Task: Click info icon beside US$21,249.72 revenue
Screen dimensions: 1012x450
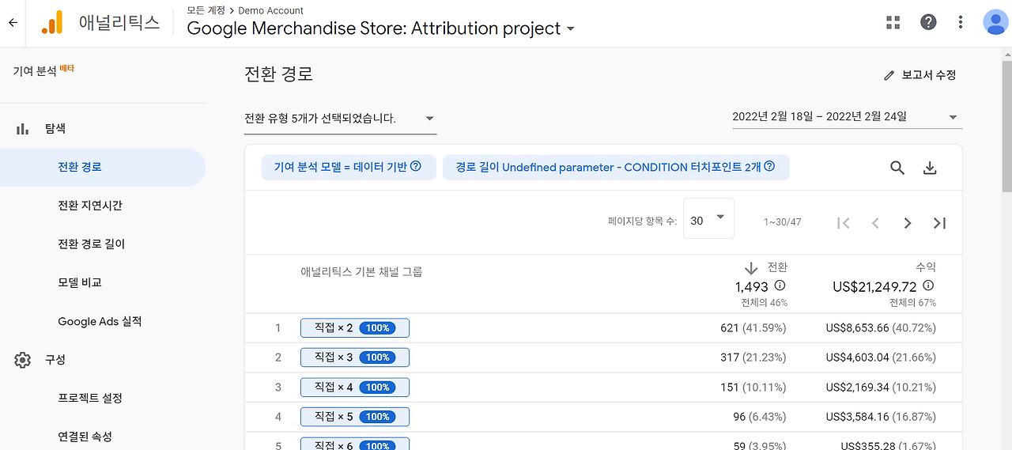Action: pyautogui.click(x=928, y=286)
